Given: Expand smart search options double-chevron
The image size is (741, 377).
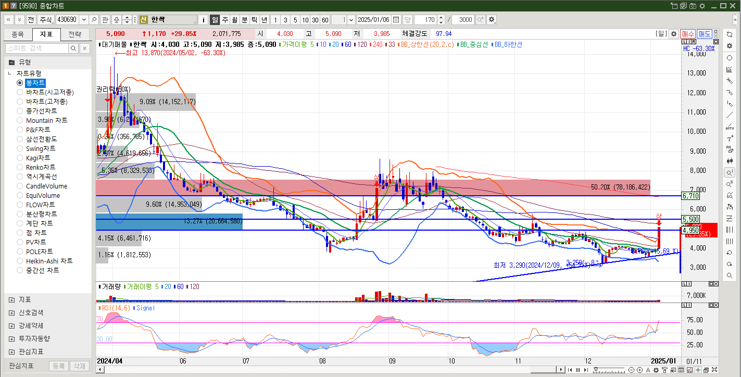Looking at the screenshot, I should tap(85, 48).
